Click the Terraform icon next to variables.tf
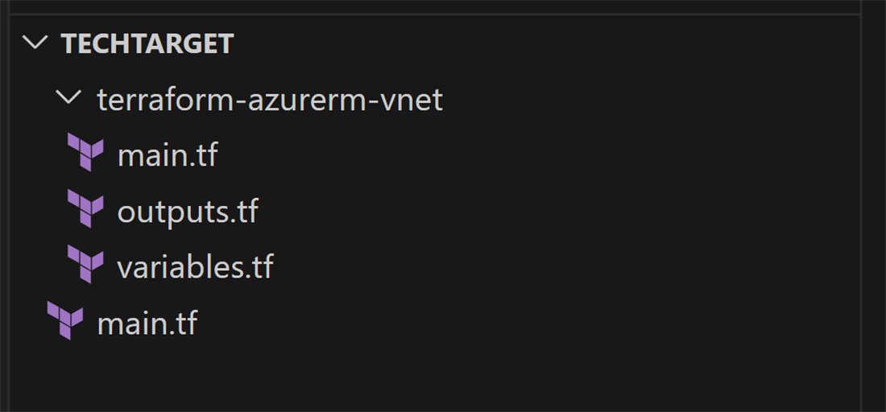 (x=85, y=266)
